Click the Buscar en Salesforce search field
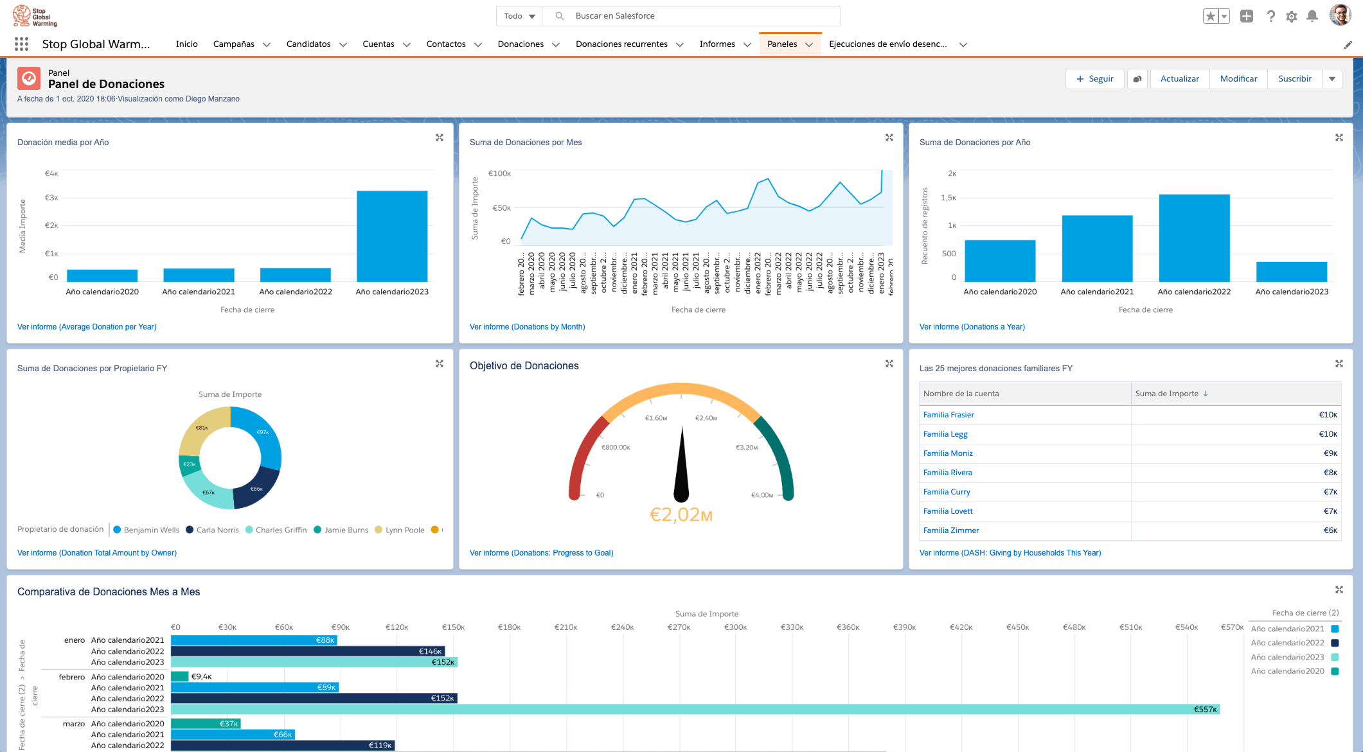 691,16
